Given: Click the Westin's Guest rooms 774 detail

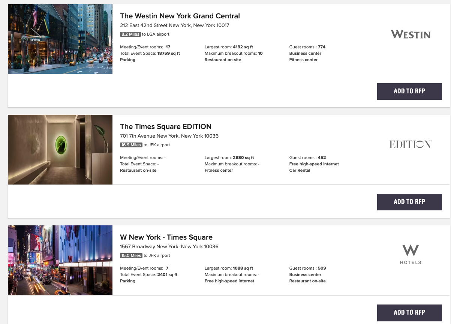Looking at the screenshot, I should point(307,47).
